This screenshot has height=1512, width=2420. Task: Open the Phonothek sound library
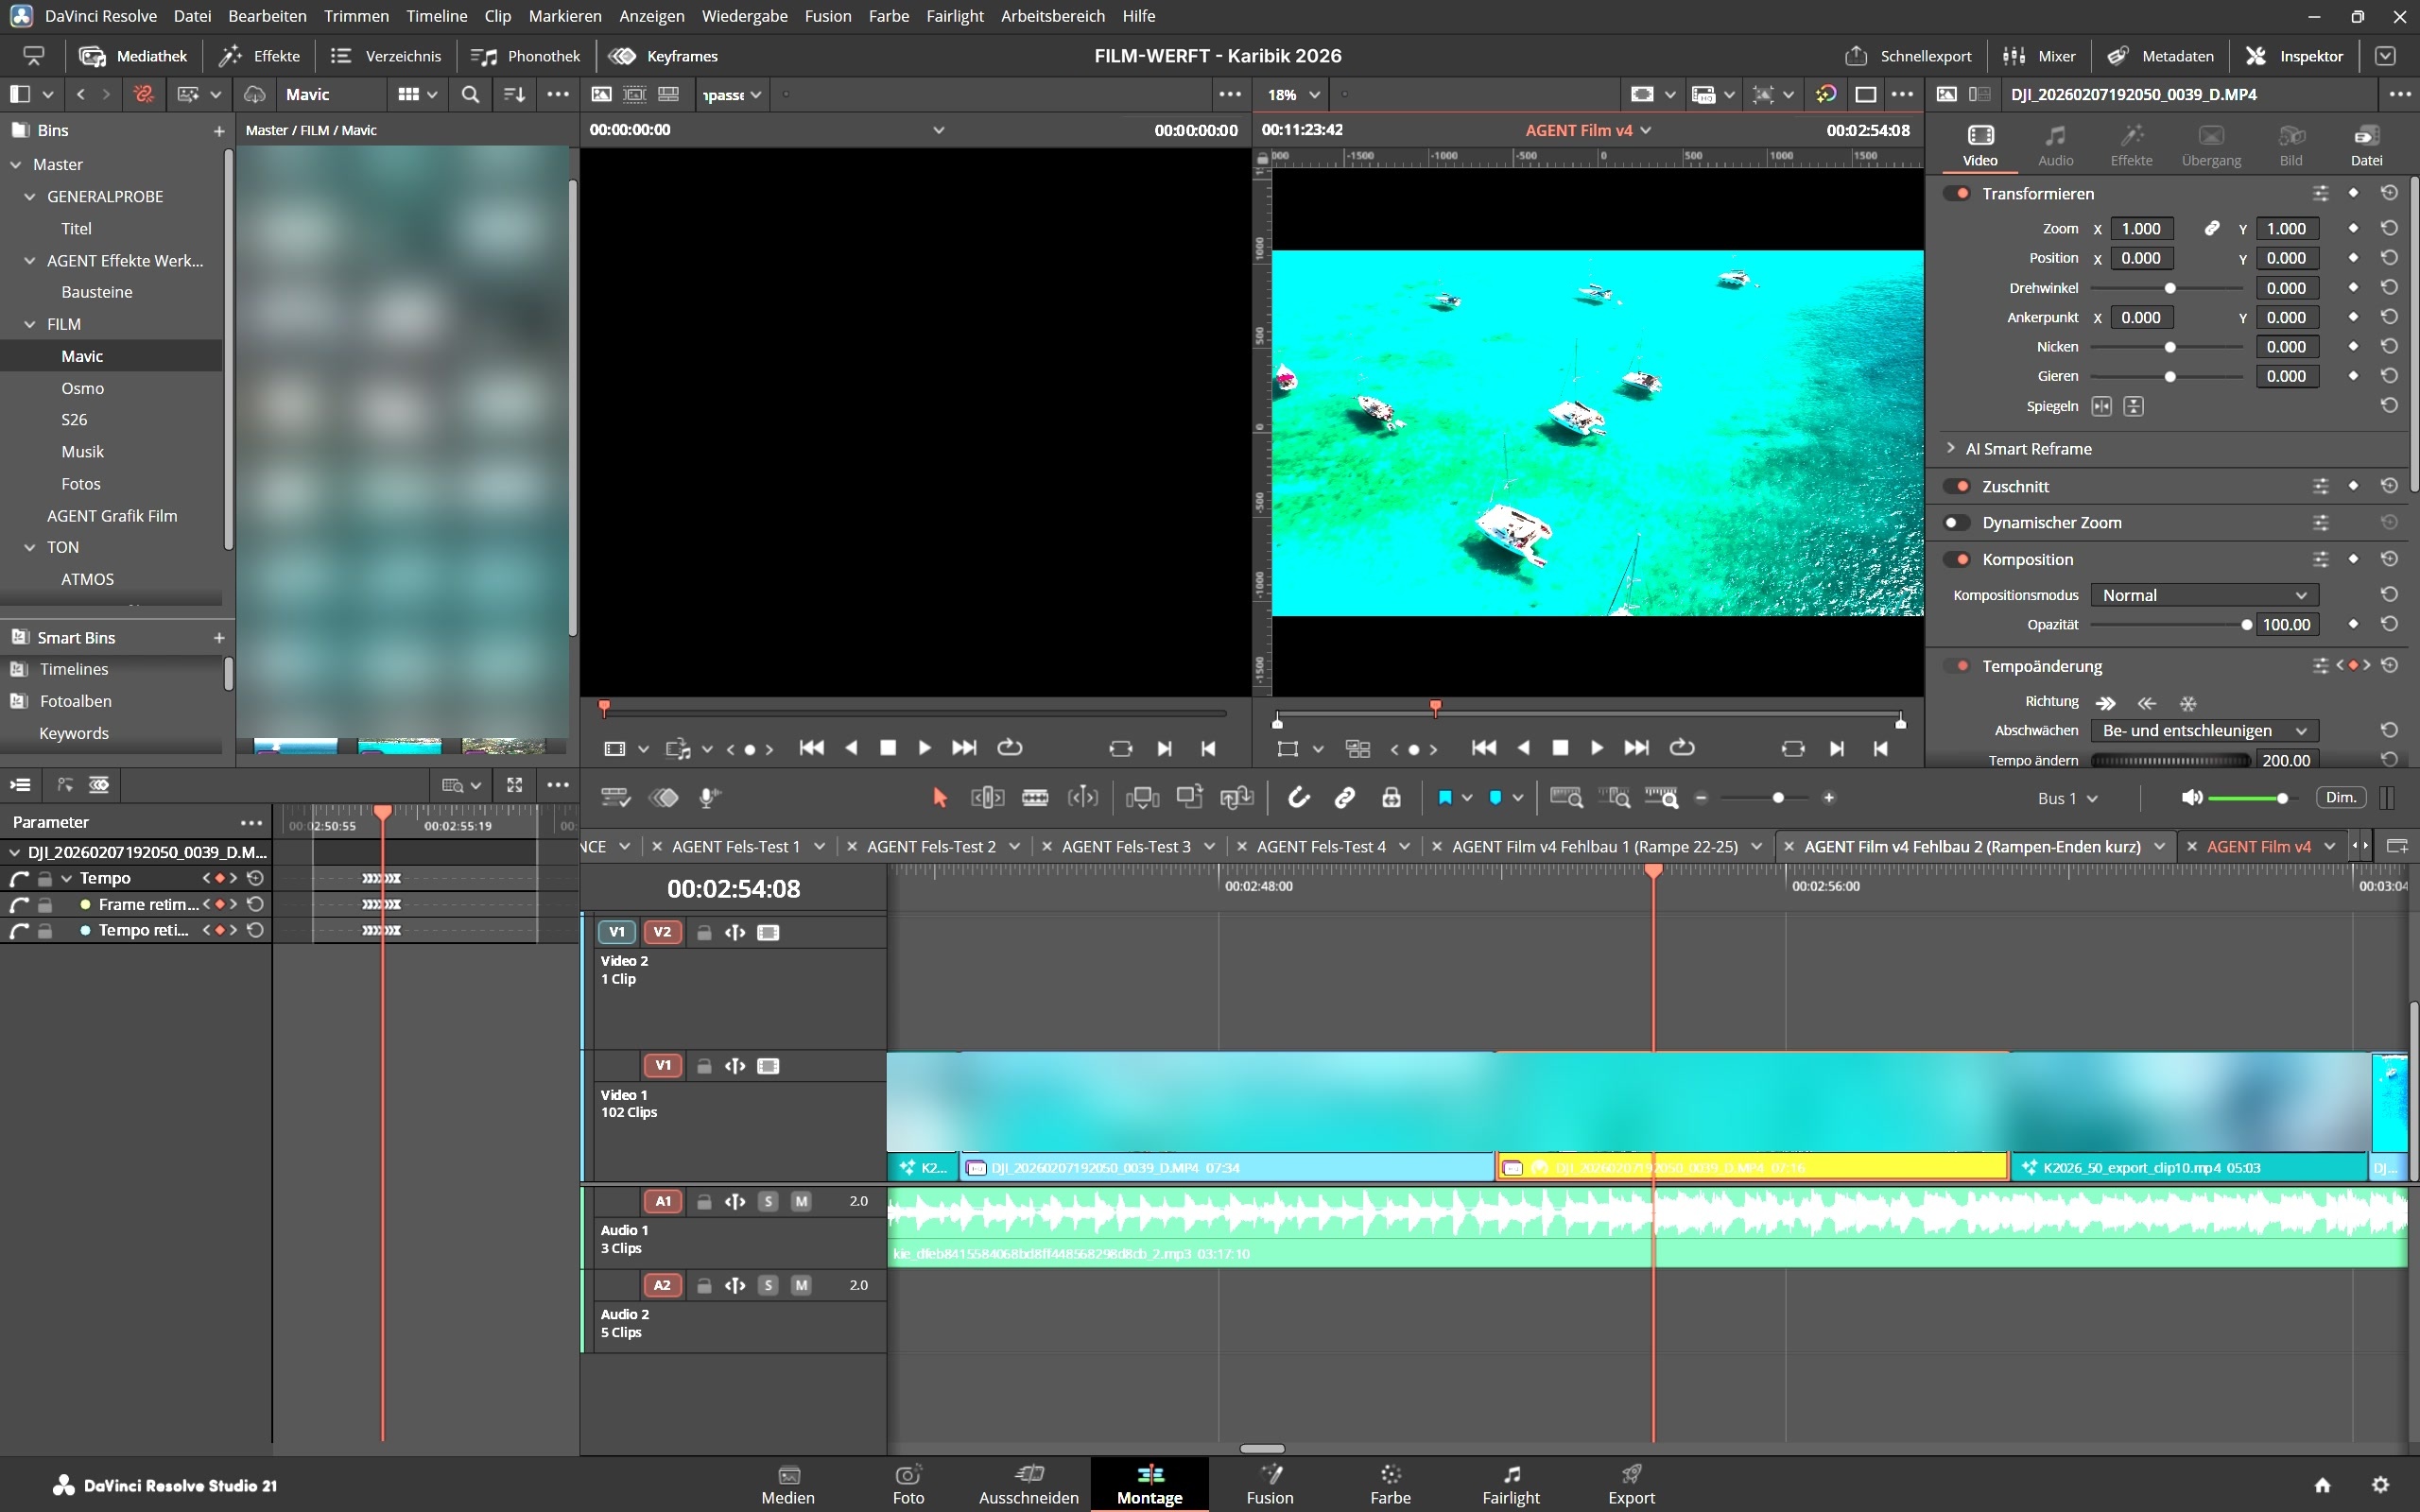[525, 56]
